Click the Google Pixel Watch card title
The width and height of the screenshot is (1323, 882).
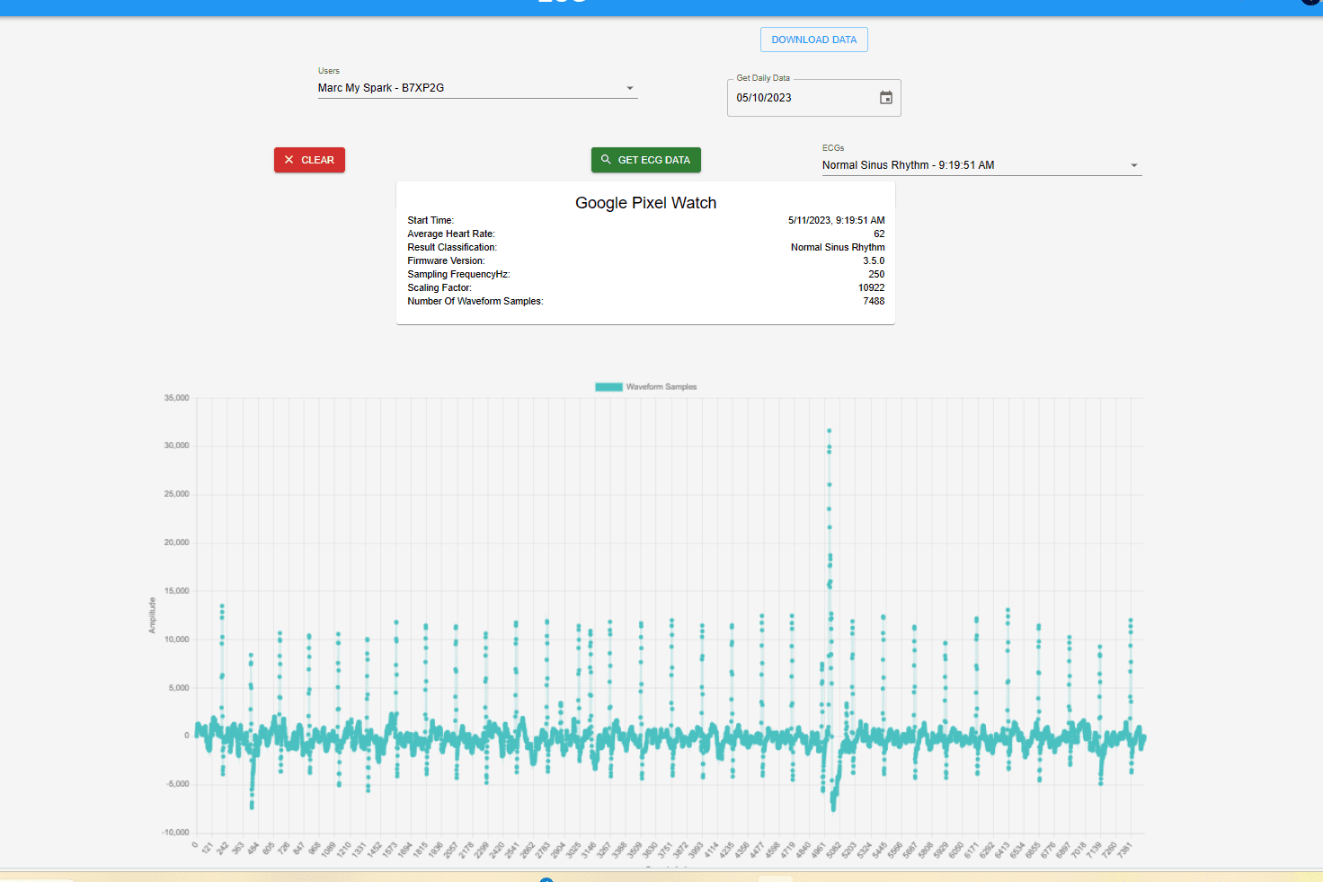(645, 203)
